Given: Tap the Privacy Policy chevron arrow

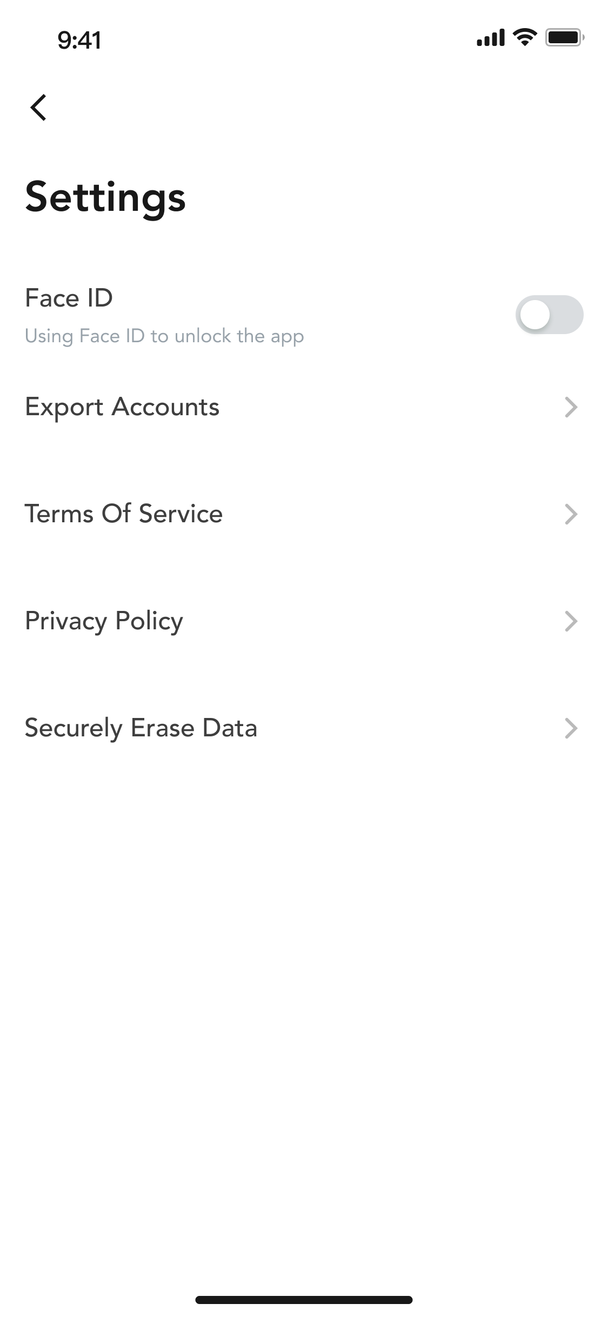Looking at the screenshot, I should pos(571,621).
